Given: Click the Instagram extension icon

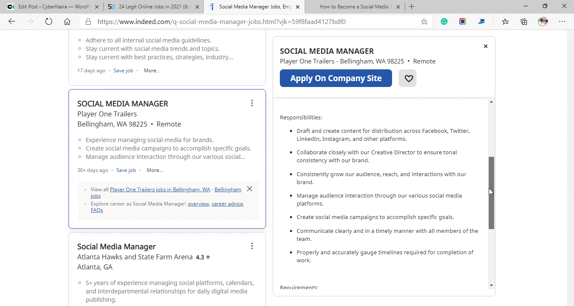Looking at the screenshot, I should (463, 21).
